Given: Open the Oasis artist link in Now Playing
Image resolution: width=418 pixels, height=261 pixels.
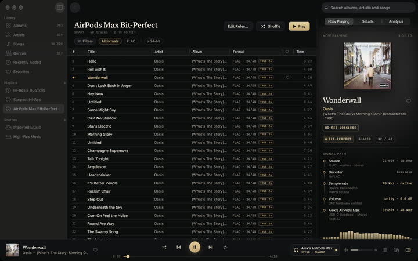Looking at the screenshot, I should (x=327, y=108).
